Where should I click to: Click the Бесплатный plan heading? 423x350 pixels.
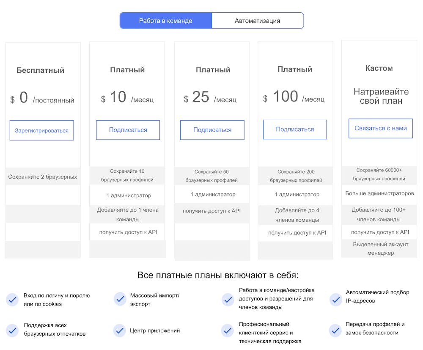41,70
